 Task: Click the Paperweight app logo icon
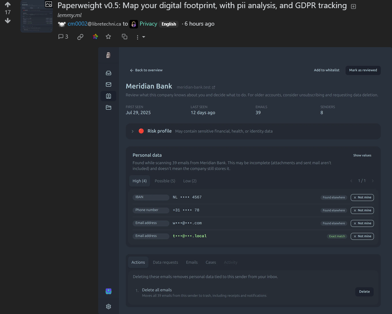point(108,55)
